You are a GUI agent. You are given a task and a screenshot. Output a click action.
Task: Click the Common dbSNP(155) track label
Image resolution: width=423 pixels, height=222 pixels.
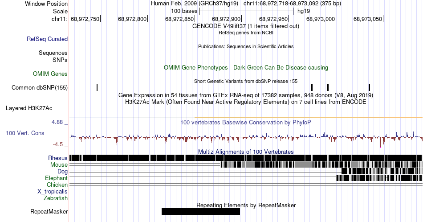[x=40, y=87]
